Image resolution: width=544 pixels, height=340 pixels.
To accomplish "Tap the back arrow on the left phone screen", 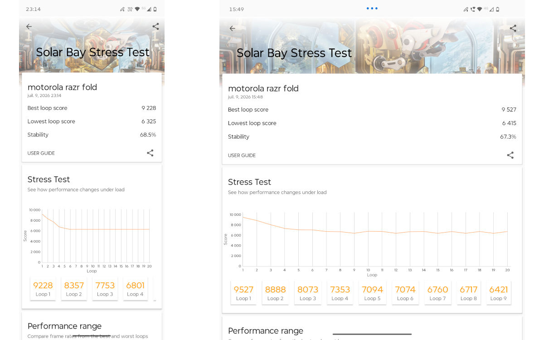I will 29,27.
